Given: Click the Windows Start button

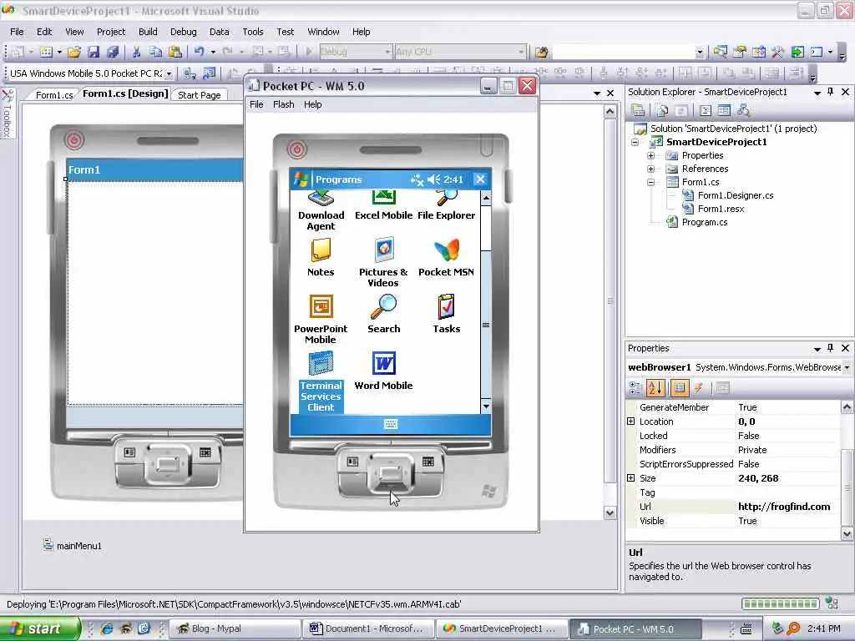Looking at the screenshot, I should click(x=39, y=629).
